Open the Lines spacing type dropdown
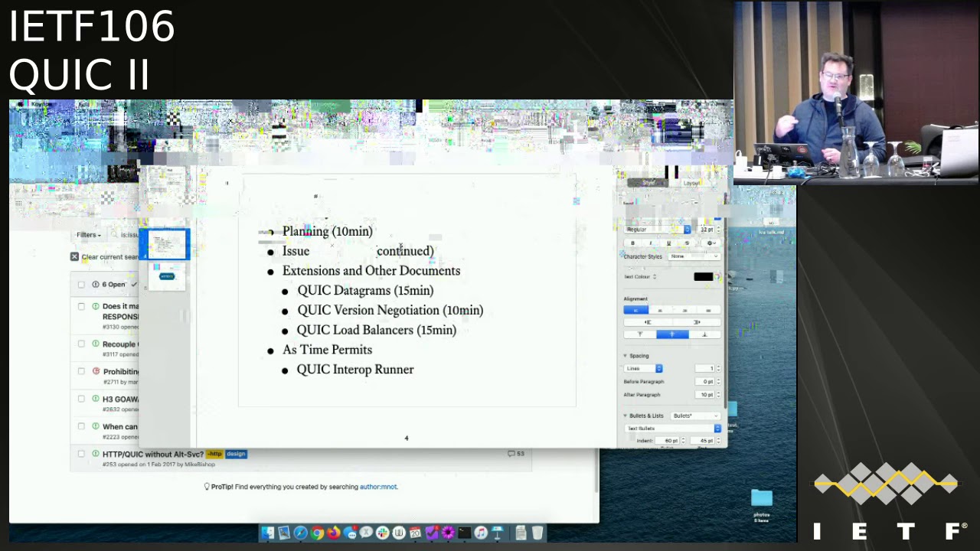This screenshot has height=551, width=980. pos(643,368)
